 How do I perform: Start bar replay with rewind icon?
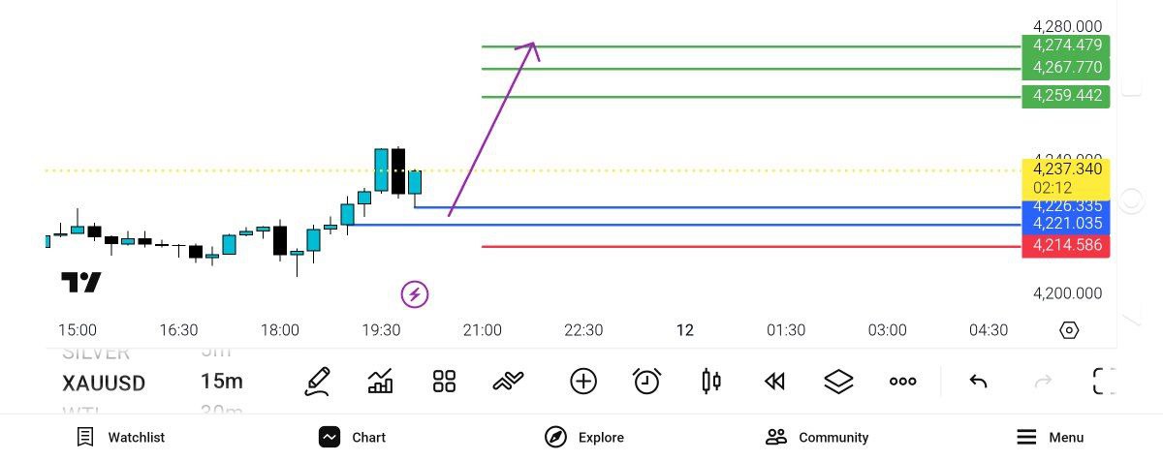tap(774, 382)
